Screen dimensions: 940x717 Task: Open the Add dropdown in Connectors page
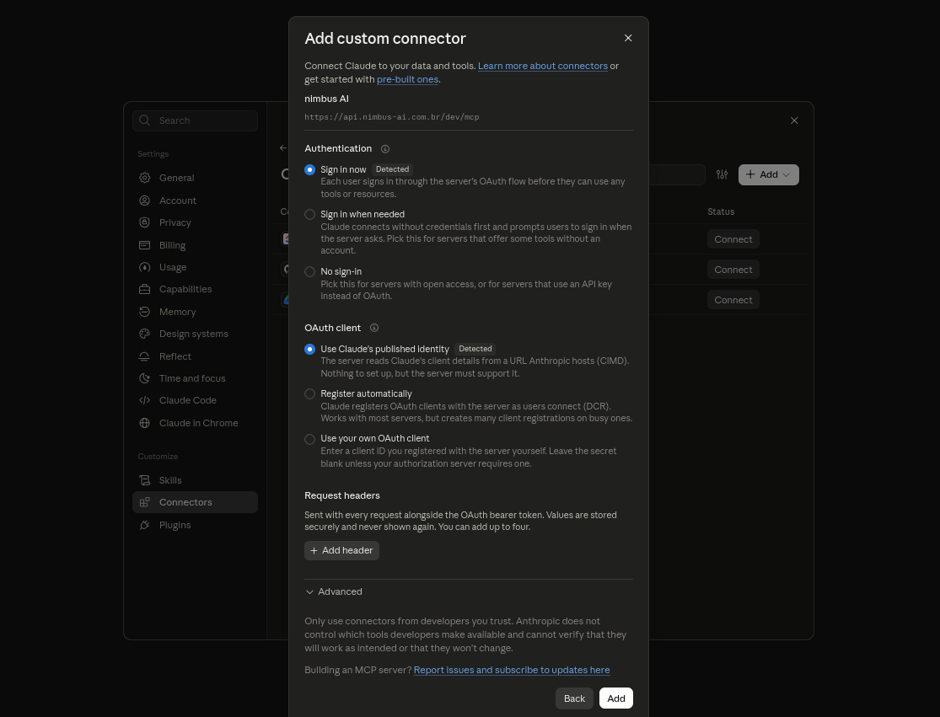coord(769,175)
